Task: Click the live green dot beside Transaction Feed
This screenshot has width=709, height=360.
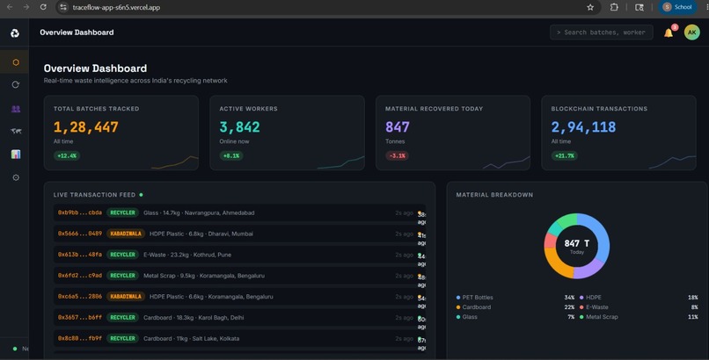Action: [x=141, y=195]
